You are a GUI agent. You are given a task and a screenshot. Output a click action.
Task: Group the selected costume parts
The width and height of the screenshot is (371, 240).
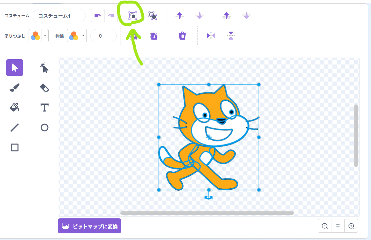tap(132, 15)
